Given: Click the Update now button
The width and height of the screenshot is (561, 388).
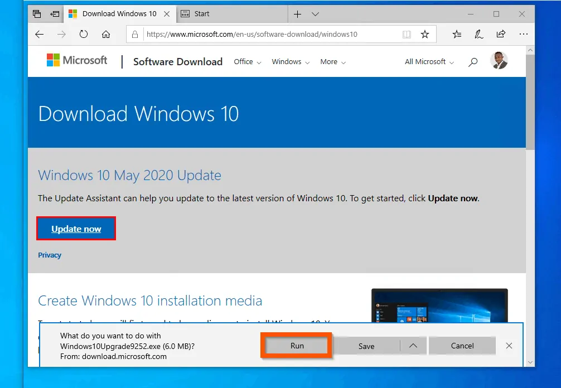Looking at the screenshot, I should (76, 229).
